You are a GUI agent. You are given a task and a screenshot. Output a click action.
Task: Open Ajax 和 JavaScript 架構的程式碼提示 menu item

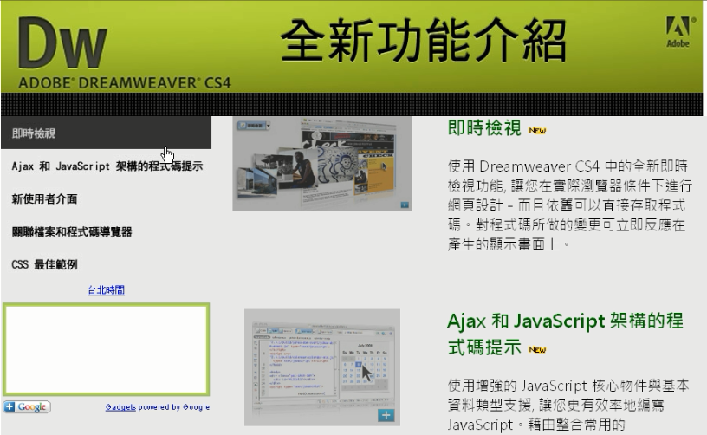[107, 166]
